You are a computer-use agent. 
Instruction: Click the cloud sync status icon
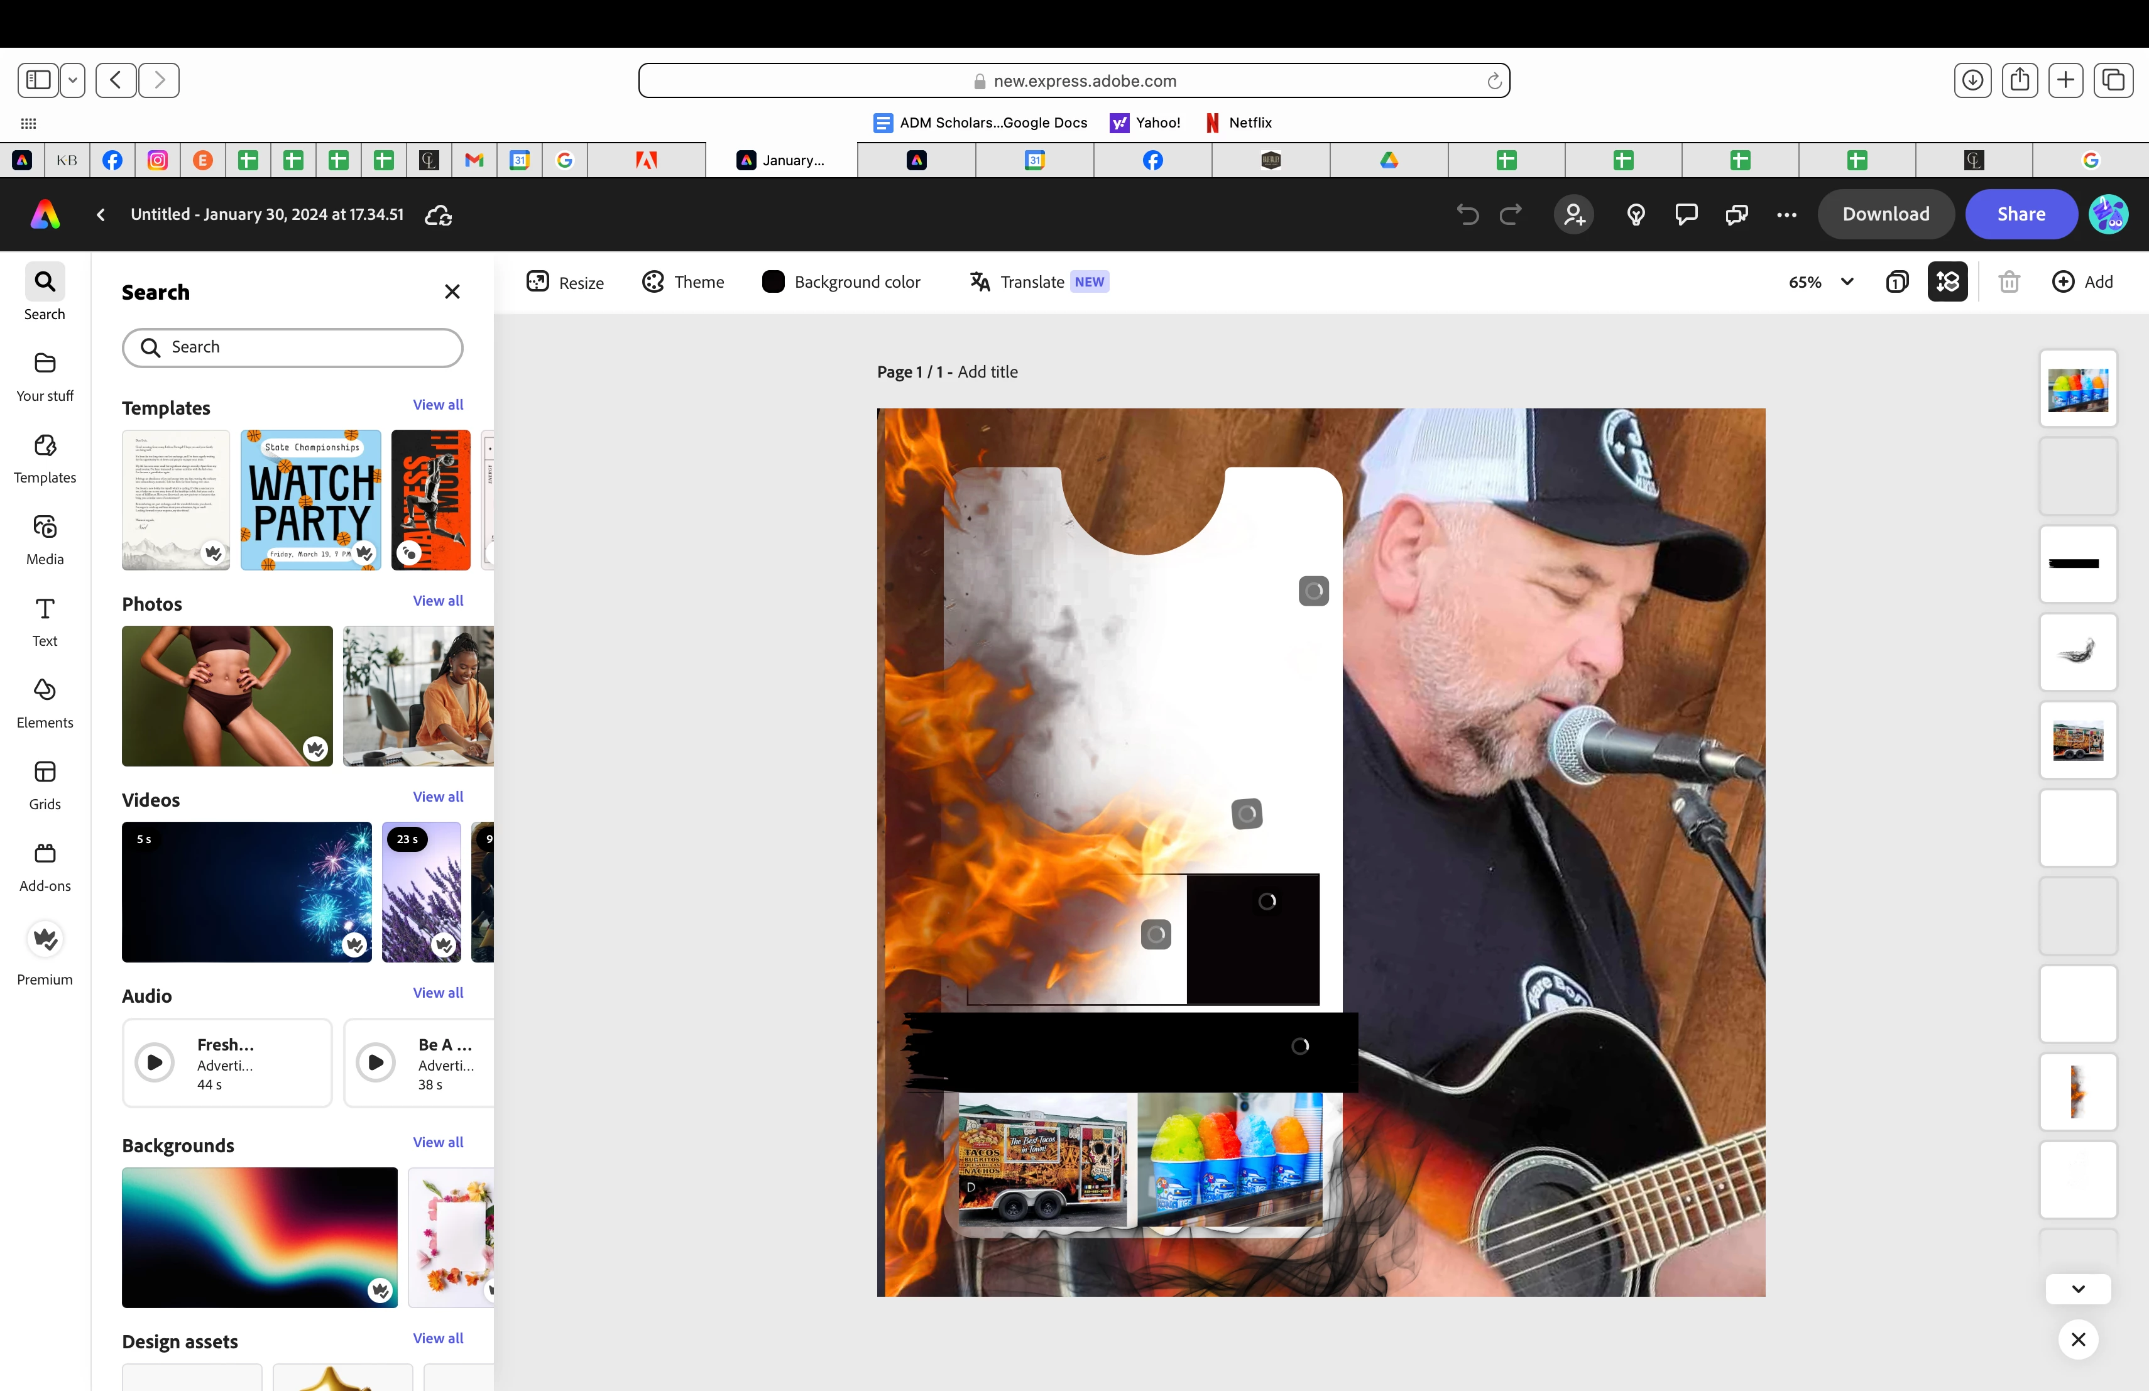438,215
